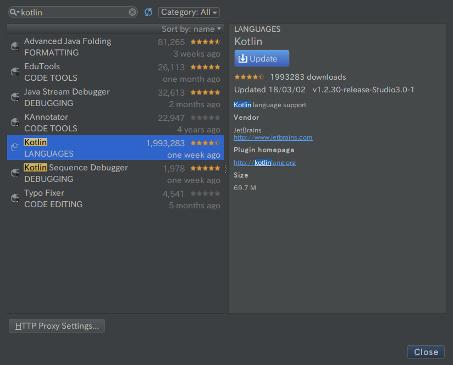Image resolution: width=453 pixels, height=365 pixels.
Task: Open the kotlinlang.org homepage link
Action: pos(264,163)
